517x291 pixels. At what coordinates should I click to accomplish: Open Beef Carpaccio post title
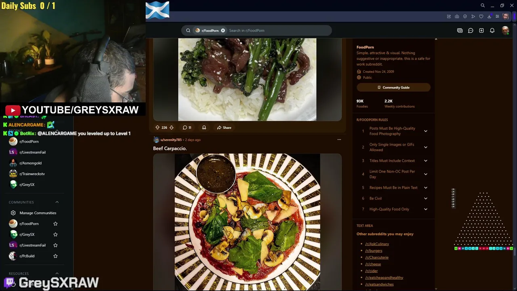[x=170, y=148]
